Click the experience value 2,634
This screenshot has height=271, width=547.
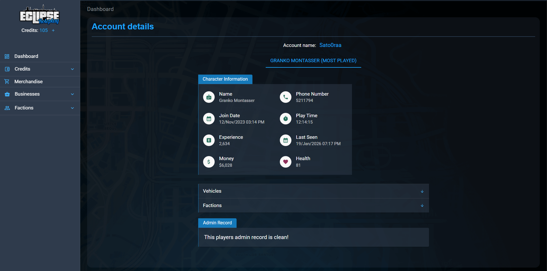tap(224, 144)
